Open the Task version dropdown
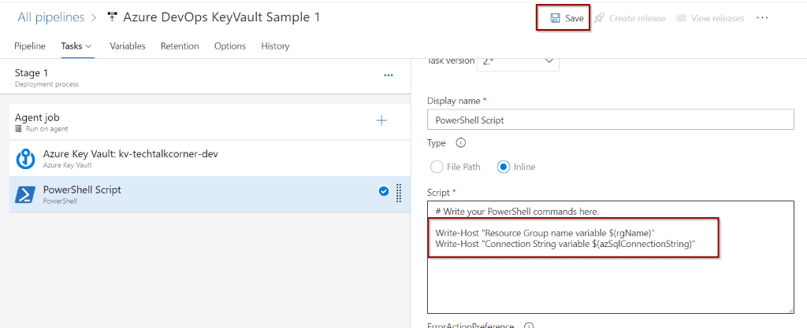807x328 pixels. [518, 61]
